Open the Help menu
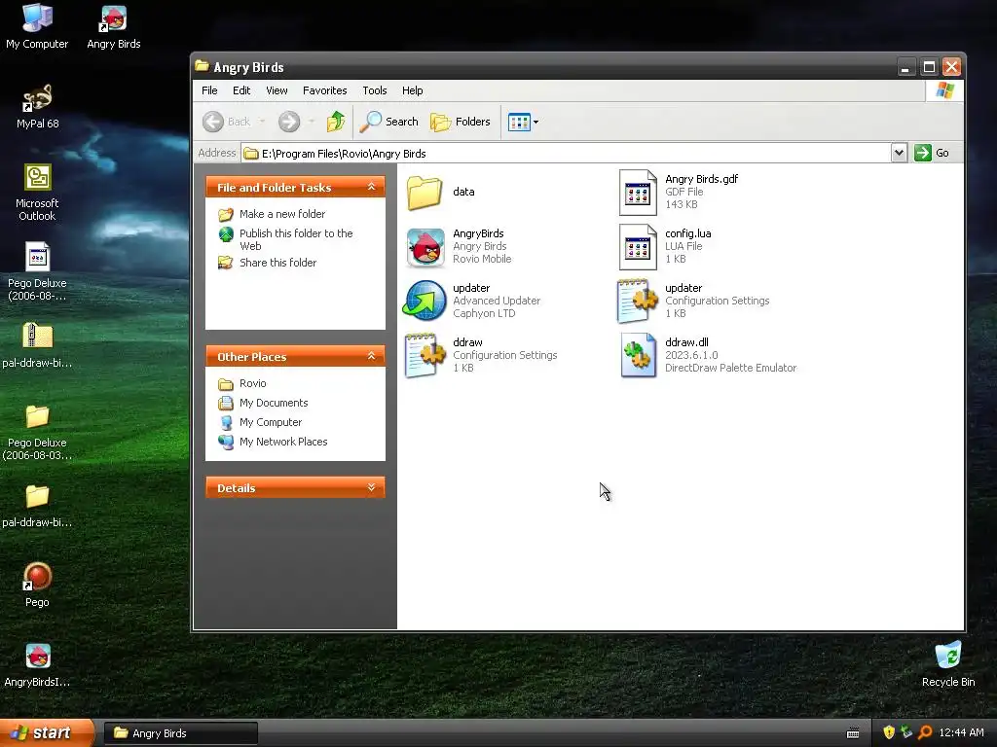Screen dimensions: 997x747 click(x=412, y=90)
